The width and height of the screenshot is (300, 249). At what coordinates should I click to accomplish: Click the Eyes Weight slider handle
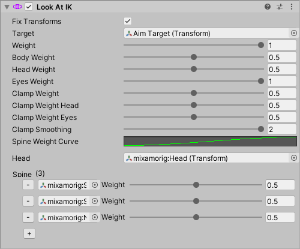[261, 81]
